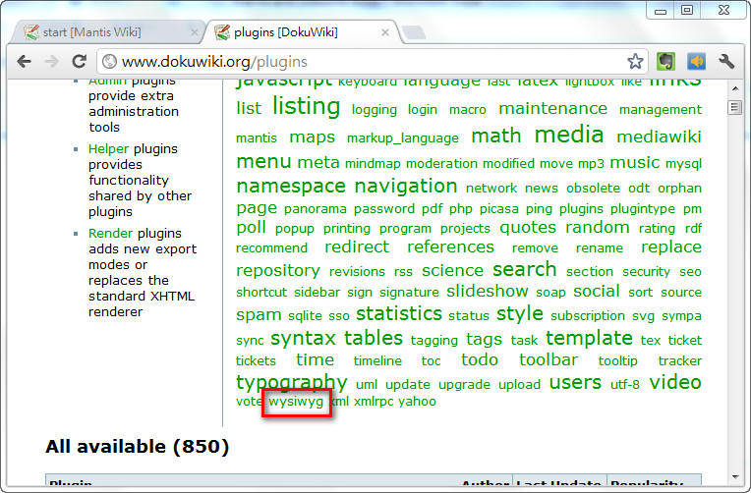
Task: Go forward with the browser forward arrow
Action: pos(51,61)
